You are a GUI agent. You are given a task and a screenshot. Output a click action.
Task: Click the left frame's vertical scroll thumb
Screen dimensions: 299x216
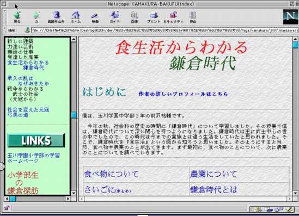click(x=74, y=115)
